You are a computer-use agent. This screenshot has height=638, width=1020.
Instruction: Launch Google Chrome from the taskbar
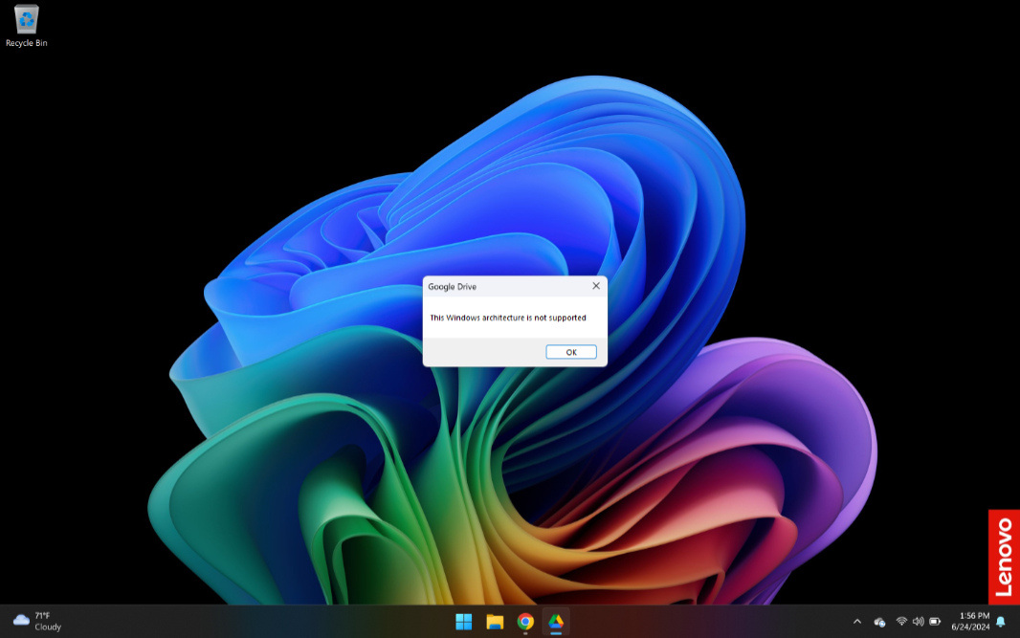(x=525, y=622)
